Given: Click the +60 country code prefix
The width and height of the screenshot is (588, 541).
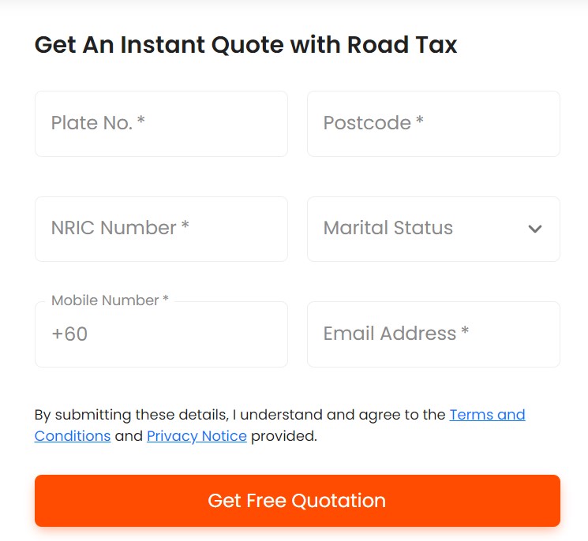Looking at the screenshot, I should click(x=69, y=334).
